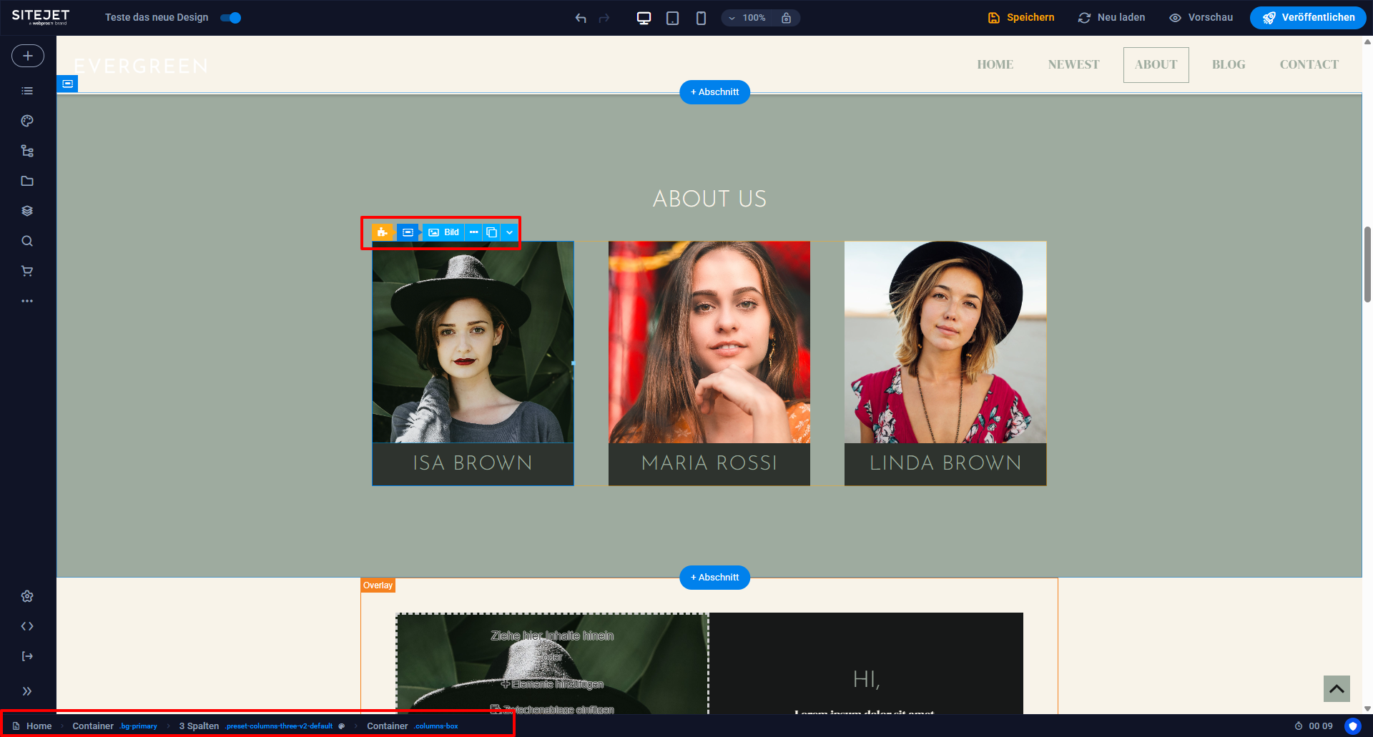Image resolution: width=1373 pixels, height=737 pixels.
Task: Select the Maria Rossi portrait image
Action: tap(709, 342)
